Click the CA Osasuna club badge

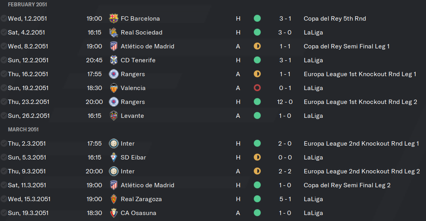click(114, 213)
